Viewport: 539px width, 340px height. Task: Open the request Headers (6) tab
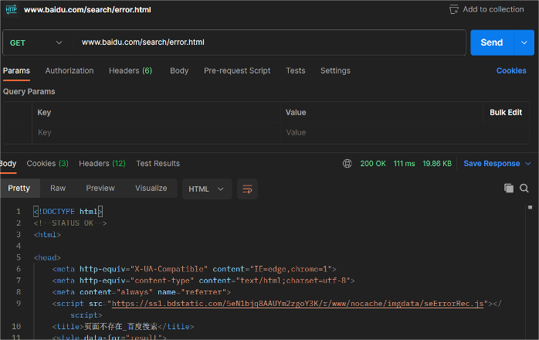coord(131,70)
